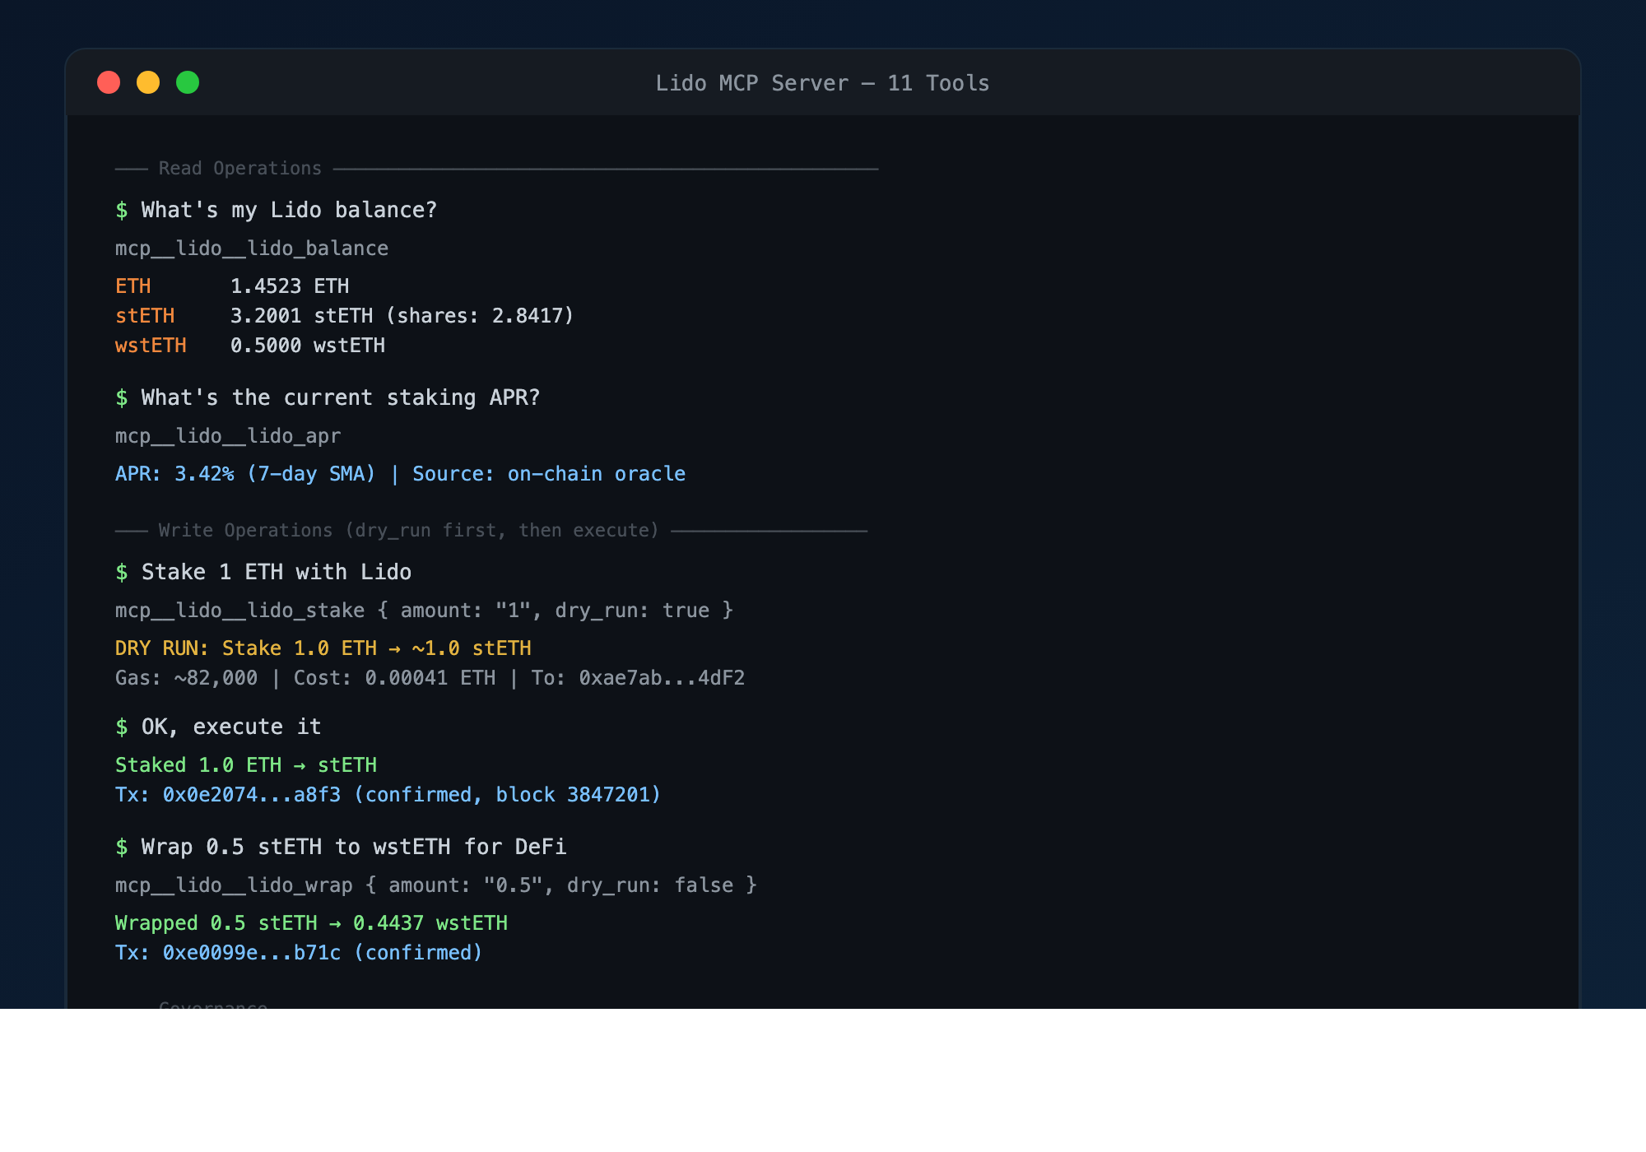Click the 'Read Operations' section header
1646x1152 pixels.
pos(240,168)
